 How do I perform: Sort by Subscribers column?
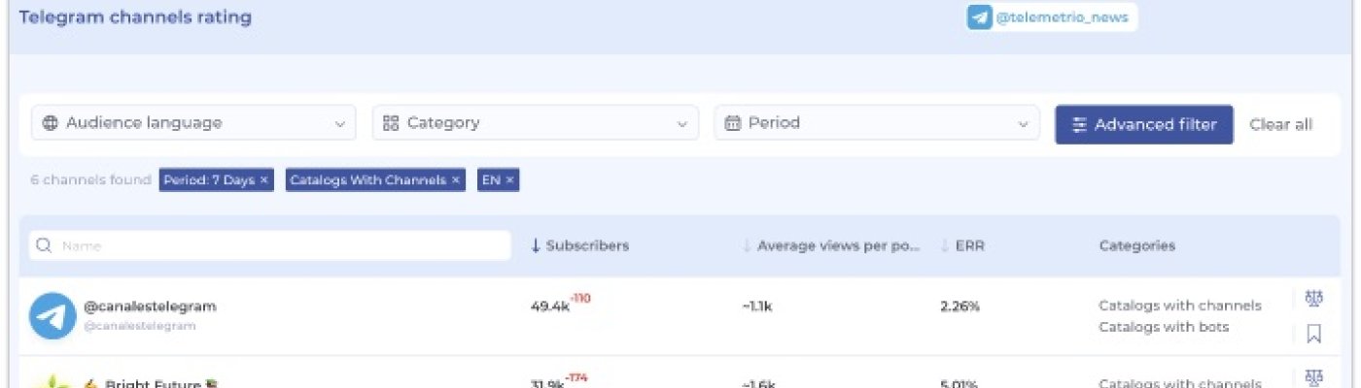coord(580,245)
